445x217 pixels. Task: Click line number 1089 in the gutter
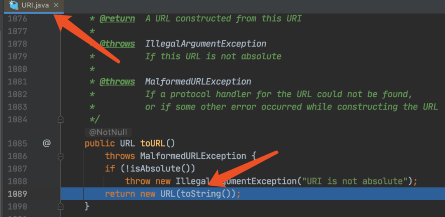[17, 194]
